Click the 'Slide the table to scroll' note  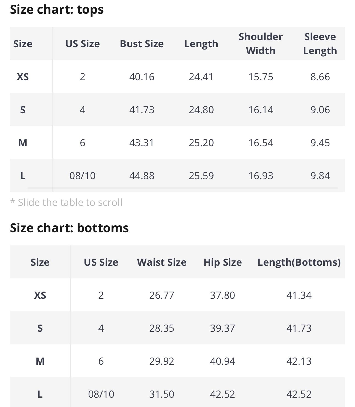[66, 203]
